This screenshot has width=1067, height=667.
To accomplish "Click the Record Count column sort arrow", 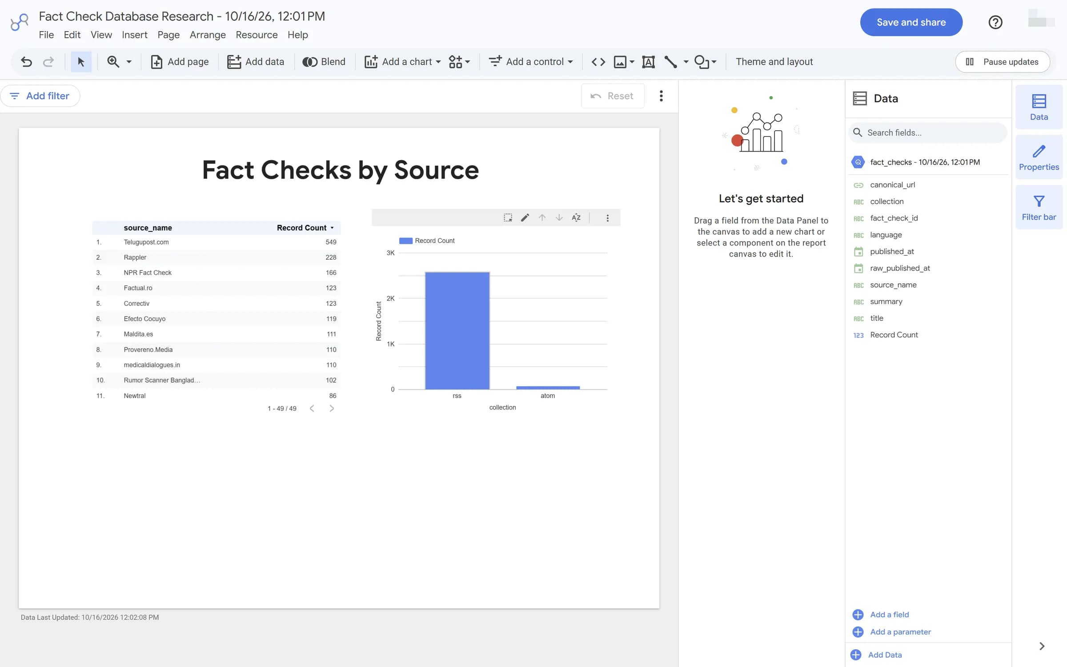I will click(332, 228).
